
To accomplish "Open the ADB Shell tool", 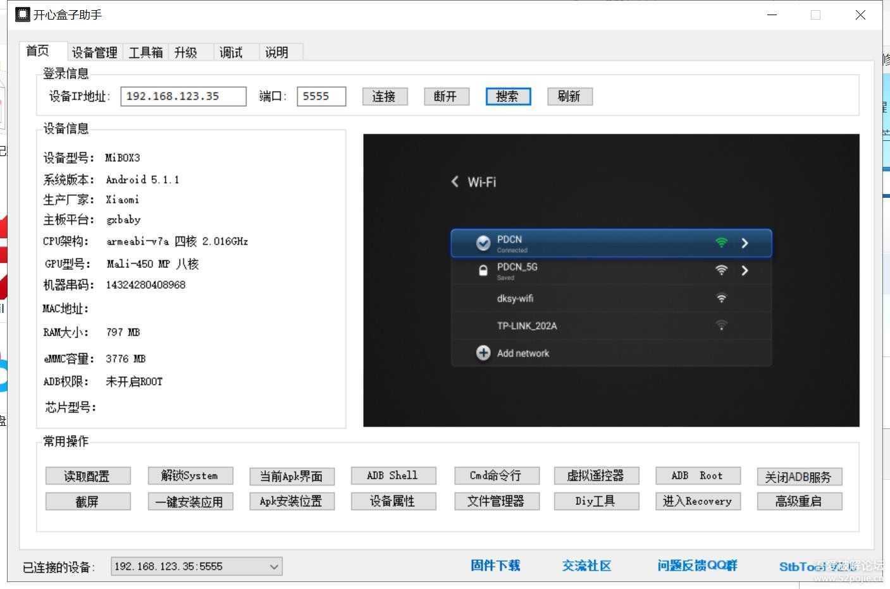I will 393,475.
